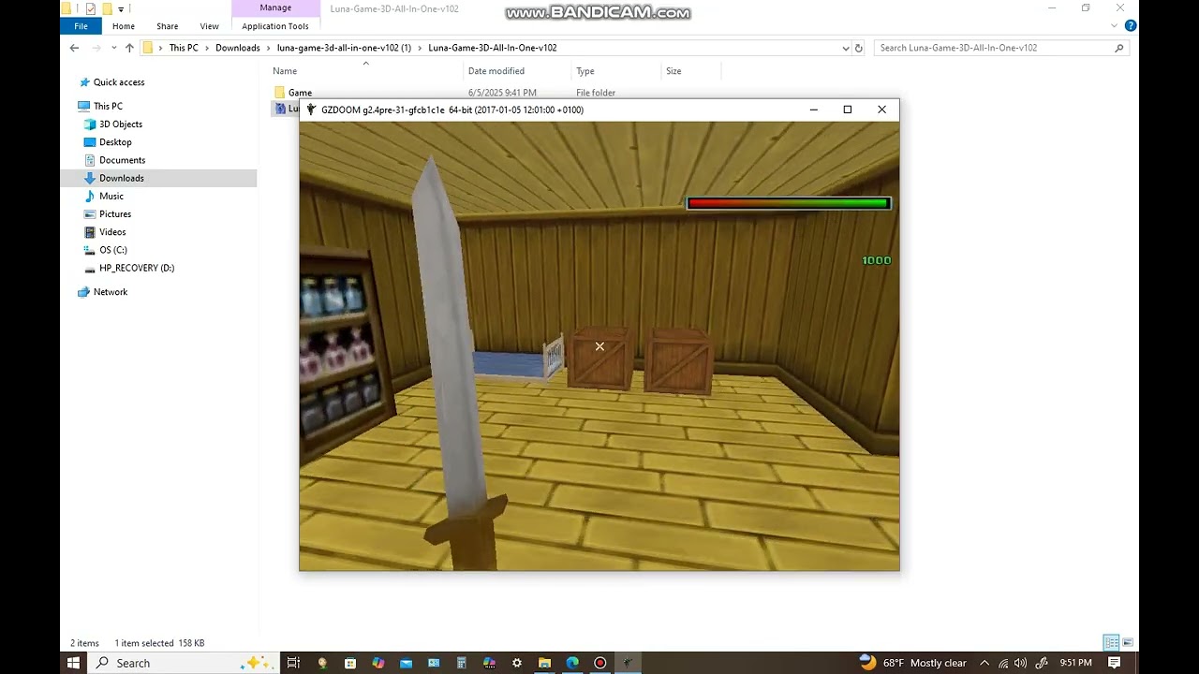The width and height of the screenshot is (1199, 674).
Task: Expand the chevron after This PC in address bar
Action: pos(207,48)
